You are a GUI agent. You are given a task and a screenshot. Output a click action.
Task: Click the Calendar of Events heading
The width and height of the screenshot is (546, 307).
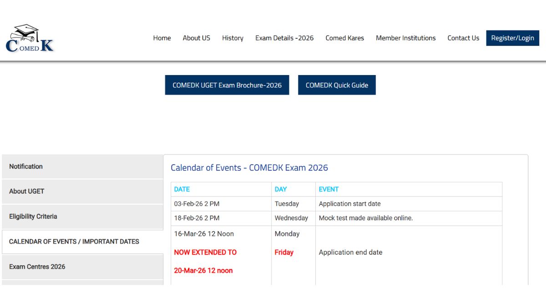249,168
